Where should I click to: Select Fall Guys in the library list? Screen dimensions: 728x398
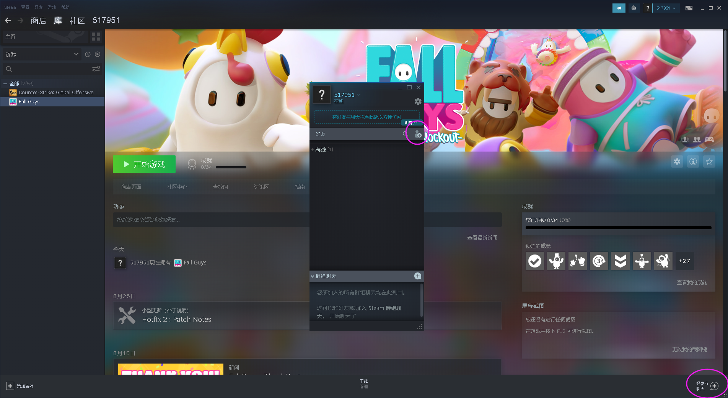tap(52, 102)
